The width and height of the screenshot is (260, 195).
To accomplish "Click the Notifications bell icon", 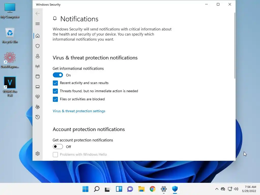I will click(55, 18).
